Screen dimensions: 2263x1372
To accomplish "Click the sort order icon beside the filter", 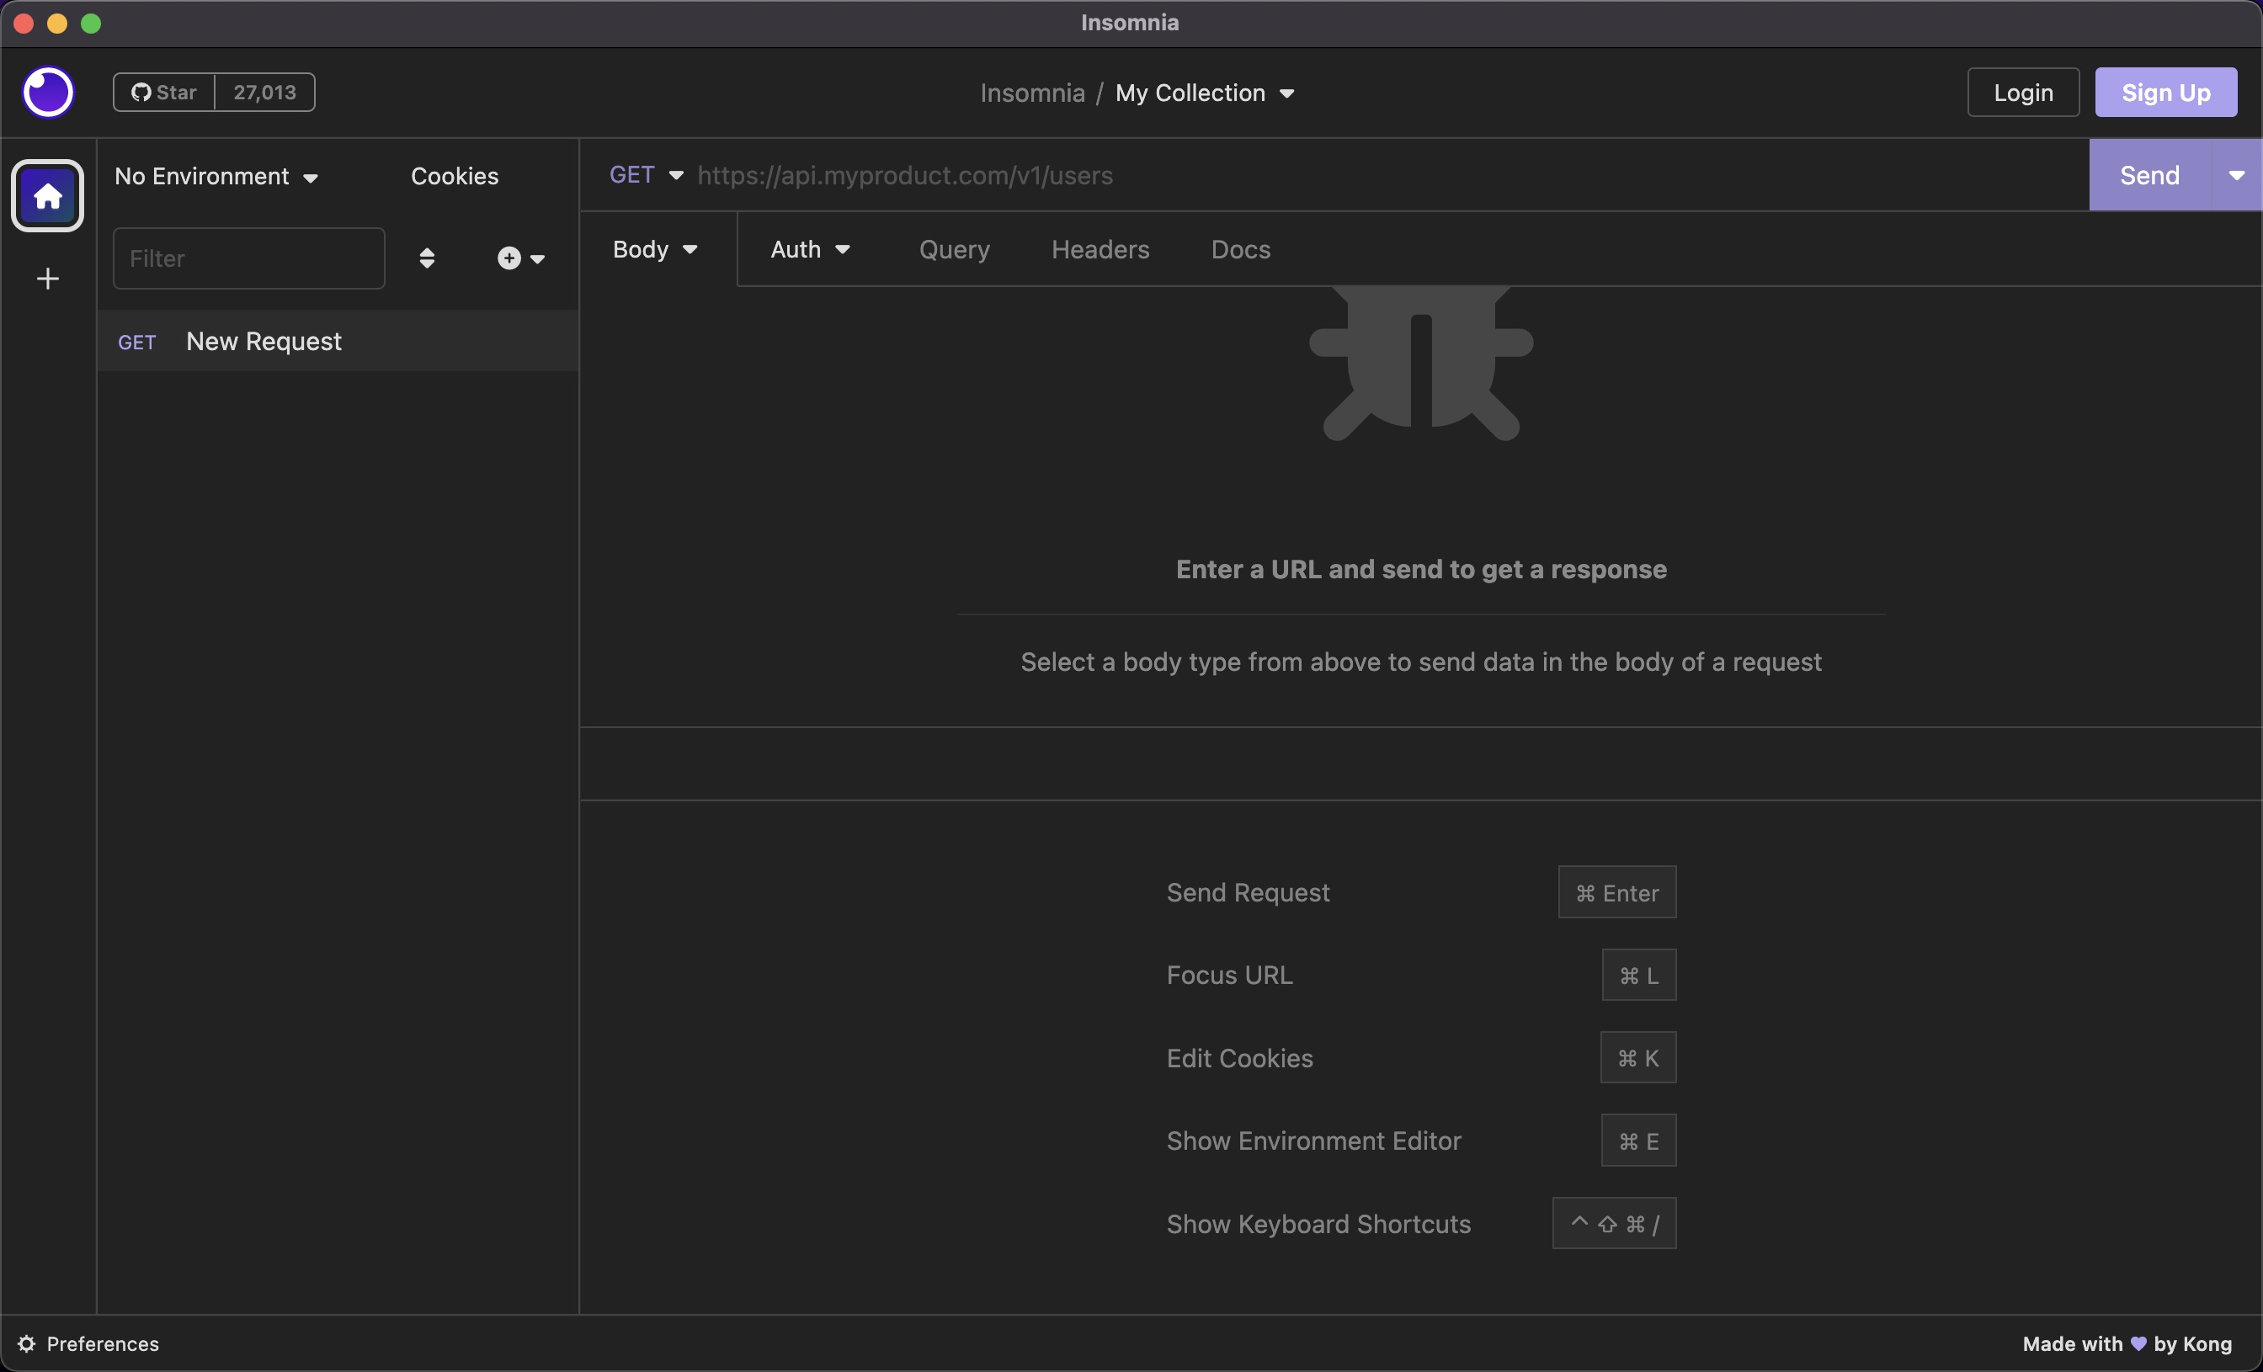I will [426, 258].
